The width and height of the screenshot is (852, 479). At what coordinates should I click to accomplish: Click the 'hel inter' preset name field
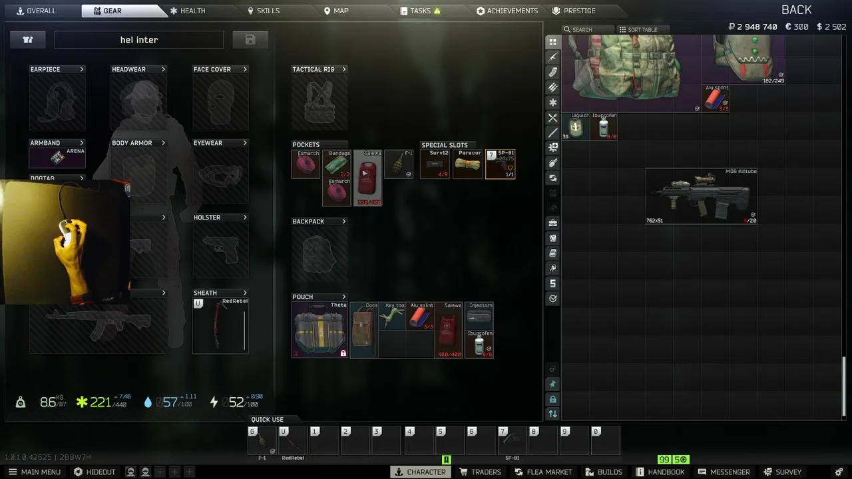(139, 40)
